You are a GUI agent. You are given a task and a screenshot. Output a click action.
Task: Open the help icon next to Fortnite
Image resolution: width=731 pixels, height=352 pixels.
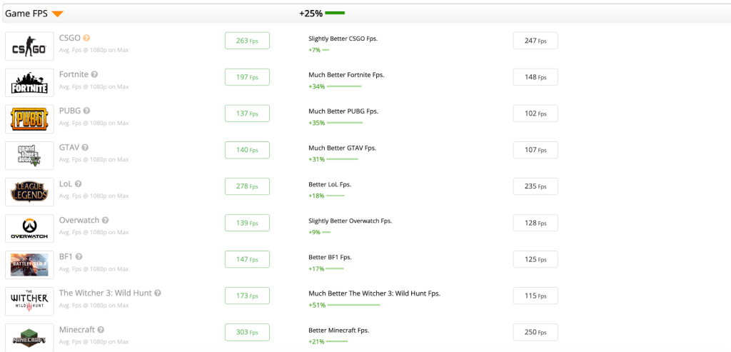(94, 74)
